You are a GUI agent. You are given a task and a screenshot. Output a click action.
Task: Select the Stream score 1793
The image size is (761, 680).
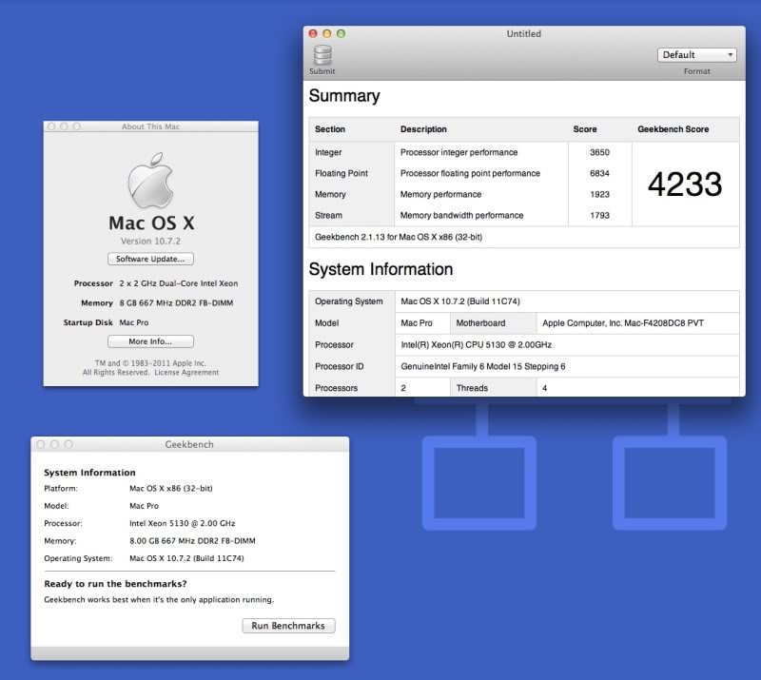(599, 215)
